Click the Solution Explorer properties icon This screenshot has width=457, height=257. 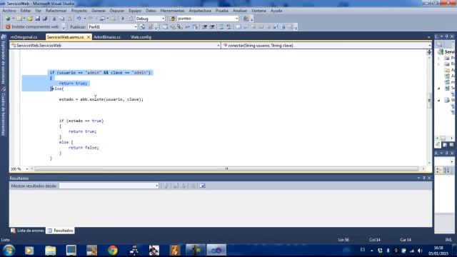point(440,44)
